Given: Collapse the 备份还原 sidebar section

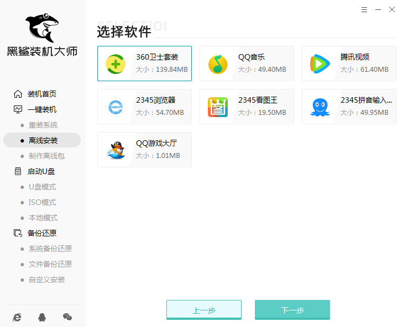Looking at the screenshot, I should coord(41,233).
